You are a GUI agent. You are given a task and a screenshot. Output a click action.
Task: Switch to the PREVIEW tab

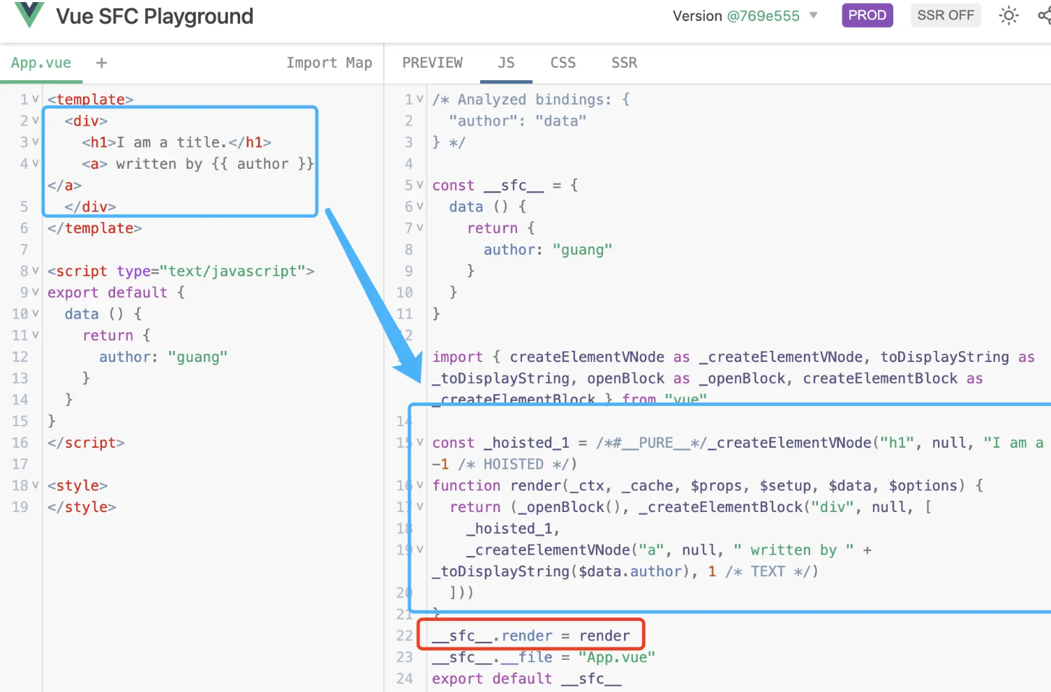coord(432,63)
